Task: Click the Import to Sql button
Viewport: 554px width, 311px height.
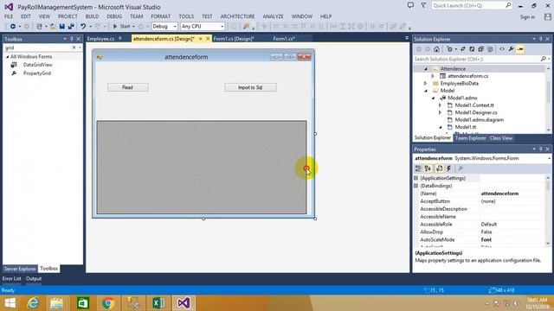Action: pyautogui.click(x=250, y=87)
